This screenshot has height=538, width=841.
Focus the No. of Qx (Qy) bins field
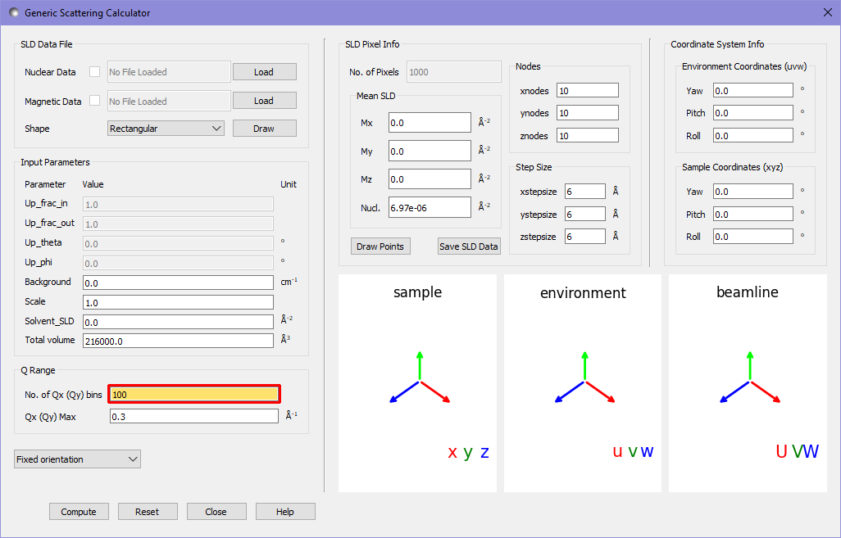tap(194, 395)
